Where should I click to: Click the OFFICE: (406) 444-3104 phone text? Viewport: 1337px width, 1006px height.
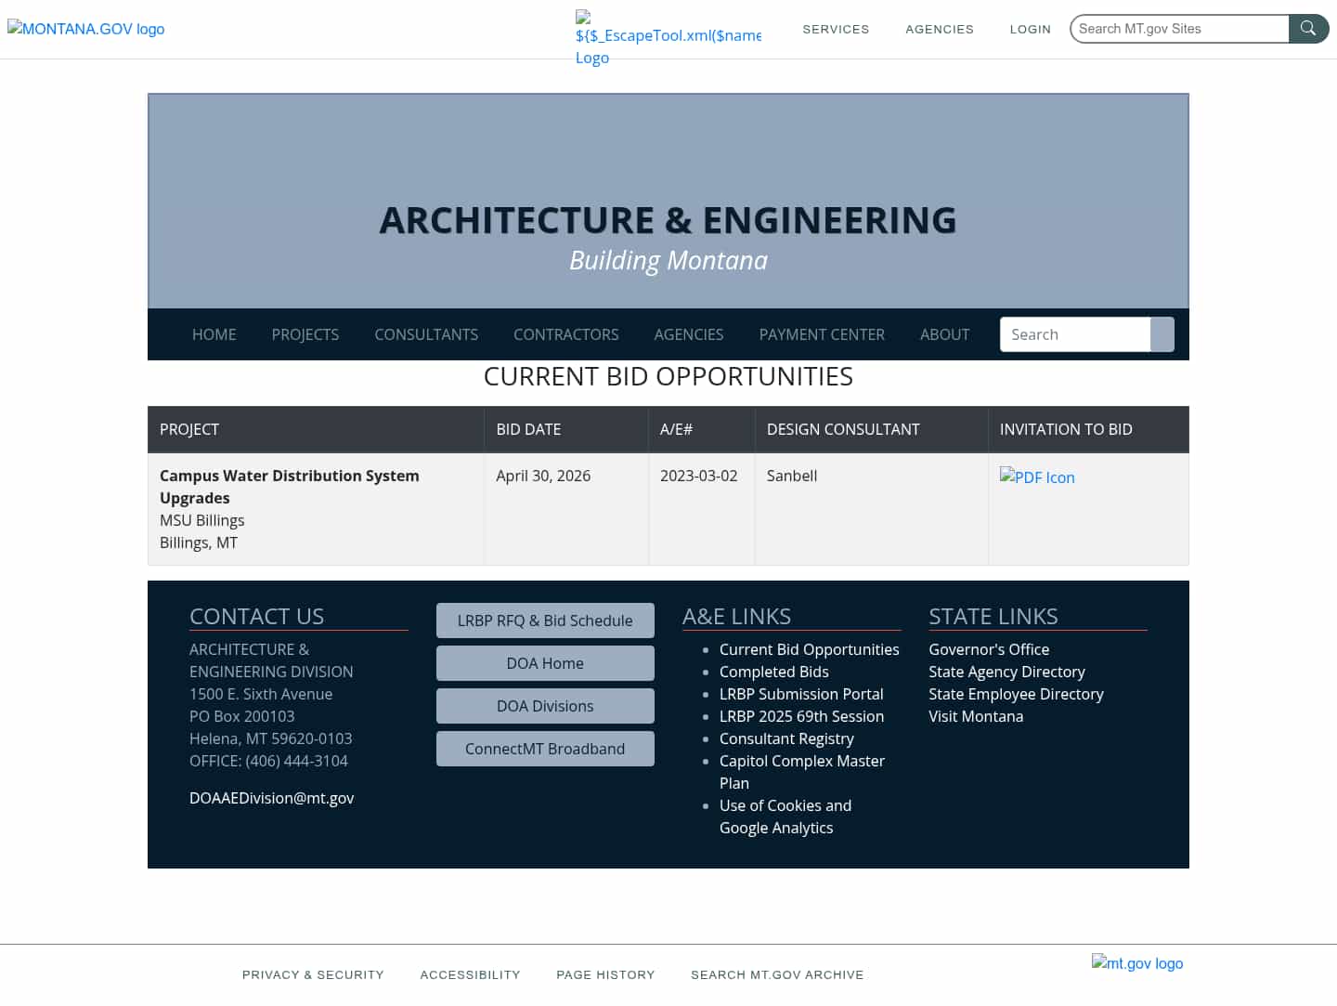click(x=268, y=761)
